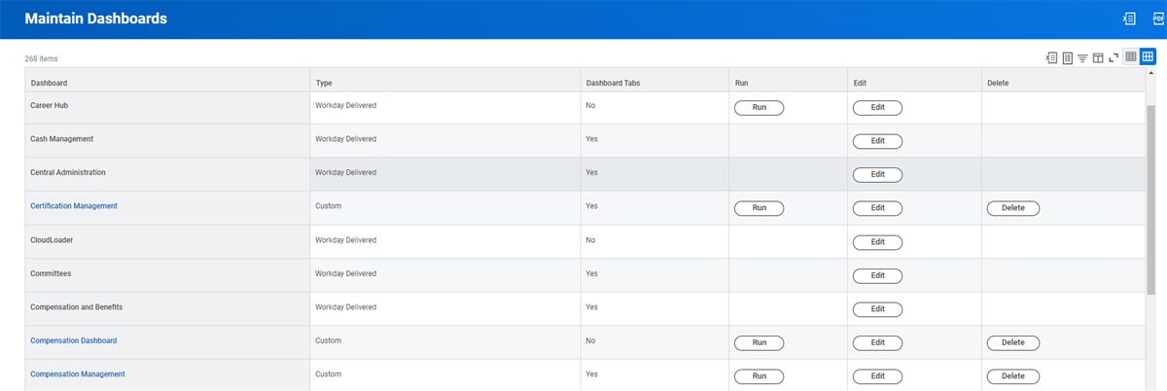Run the Compensation Management dashboard
Viewport: 1167px width, 391px height.
759,375
